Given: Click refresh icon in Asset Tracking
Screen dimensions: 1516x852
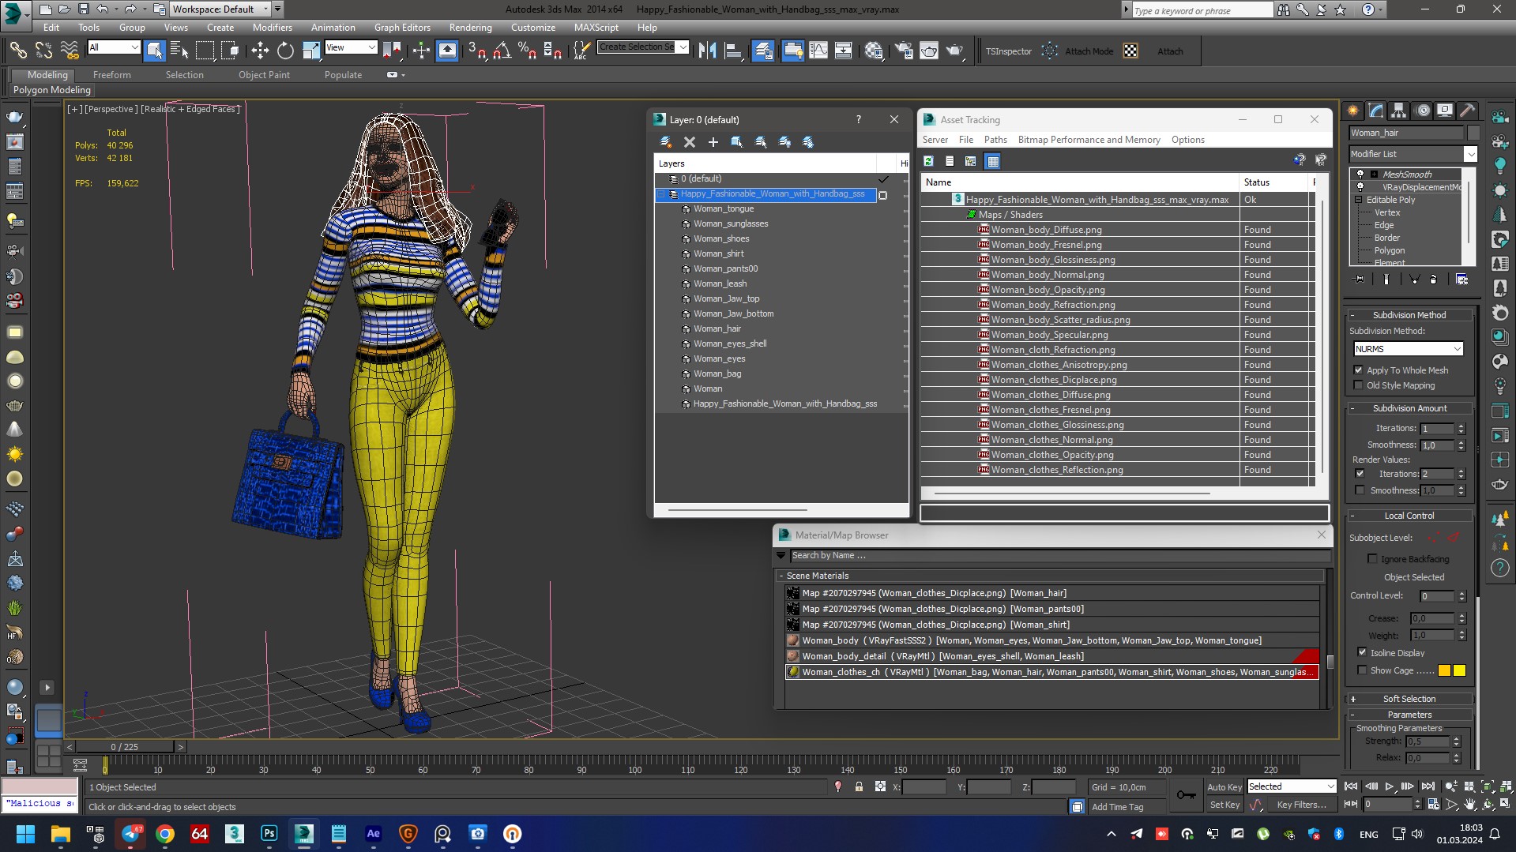Looking at the screenshot, I should tap(929, 161).
